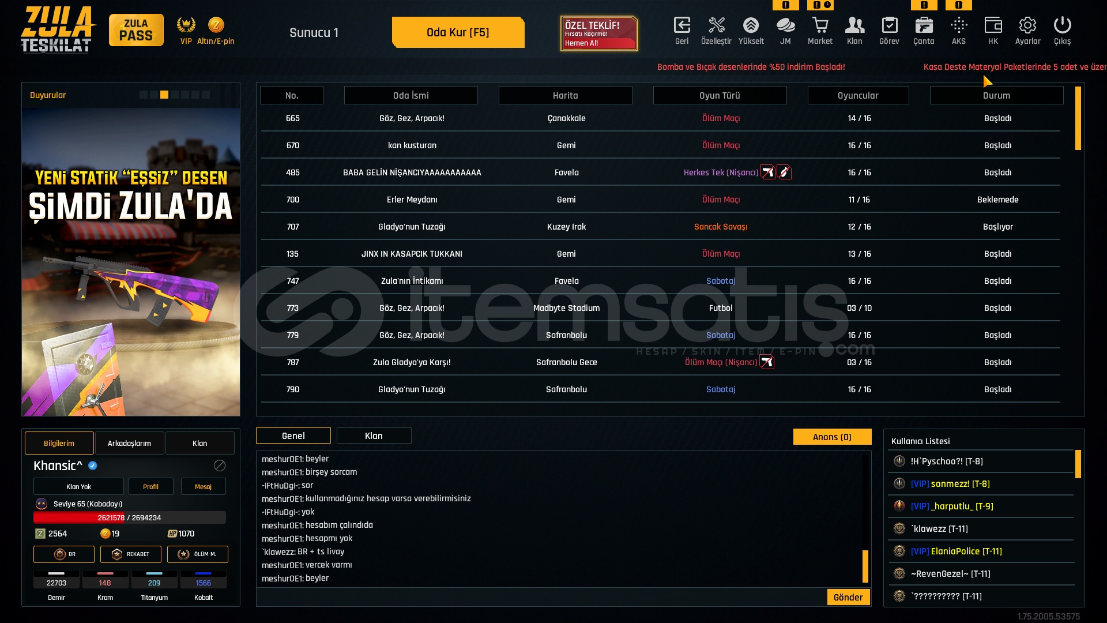Viewport: 1107px width, 623px height.
Task: Select room 700 Erler Meydanı
Action: (x=661, y=200)
